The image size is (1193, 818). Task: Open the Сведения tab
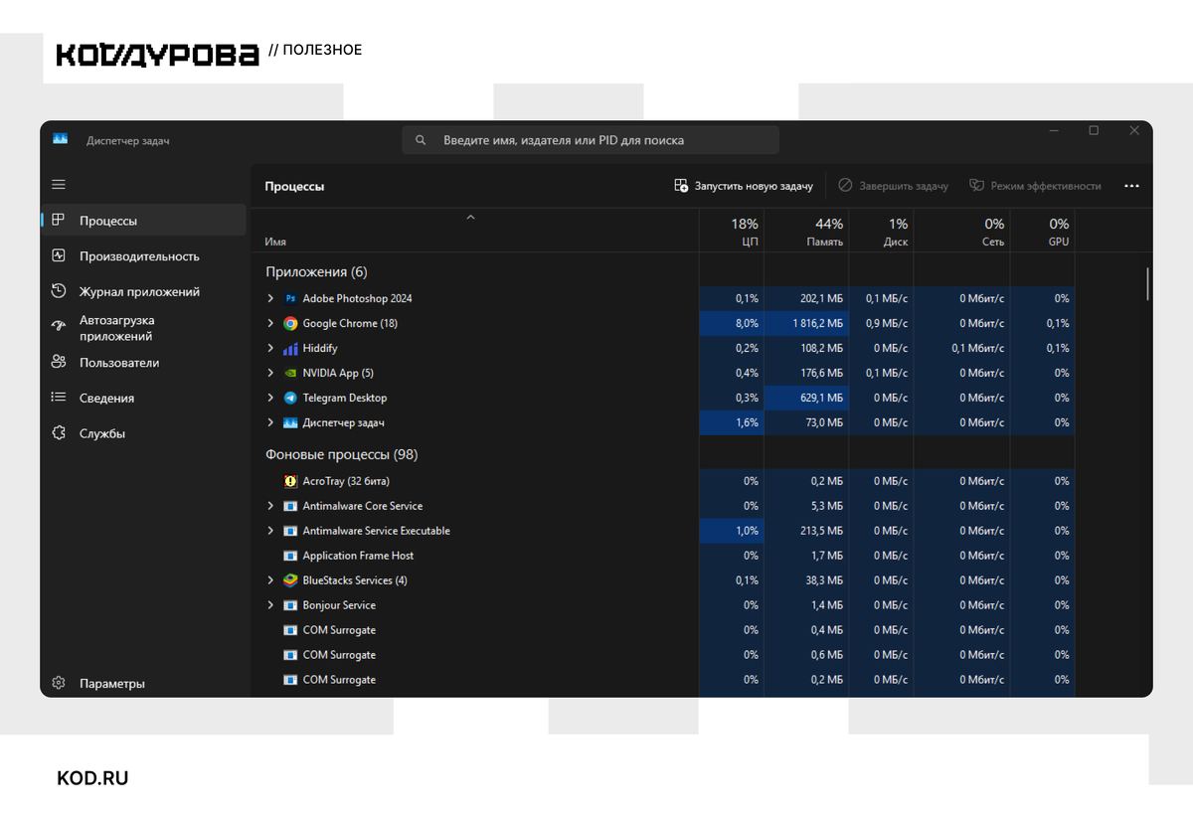143,399
